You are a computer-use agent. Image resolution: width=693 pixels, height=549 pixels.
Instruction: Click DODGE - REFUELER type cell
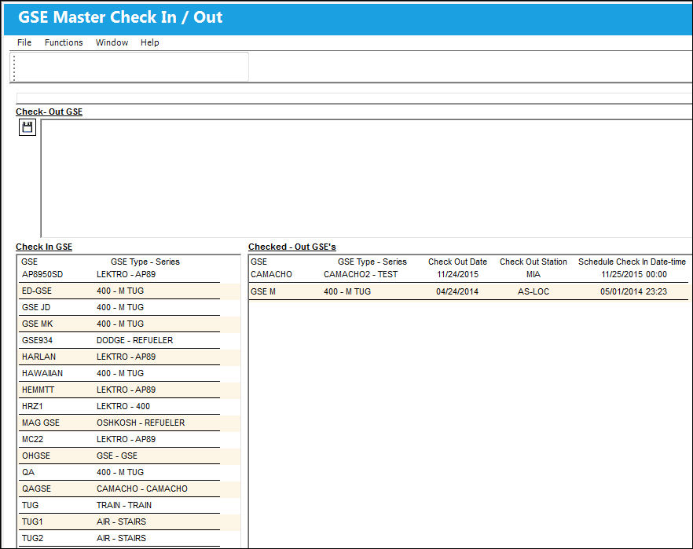coord(135,341)
